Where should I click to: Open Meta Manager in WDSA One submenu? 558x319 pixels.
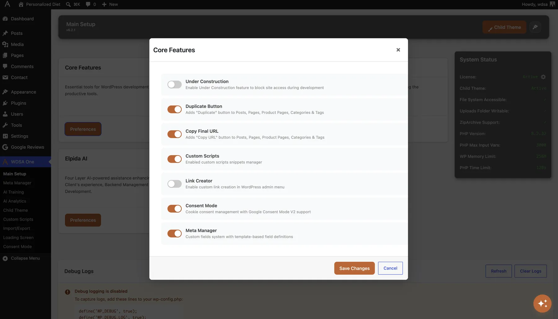[x=17, y=183]
